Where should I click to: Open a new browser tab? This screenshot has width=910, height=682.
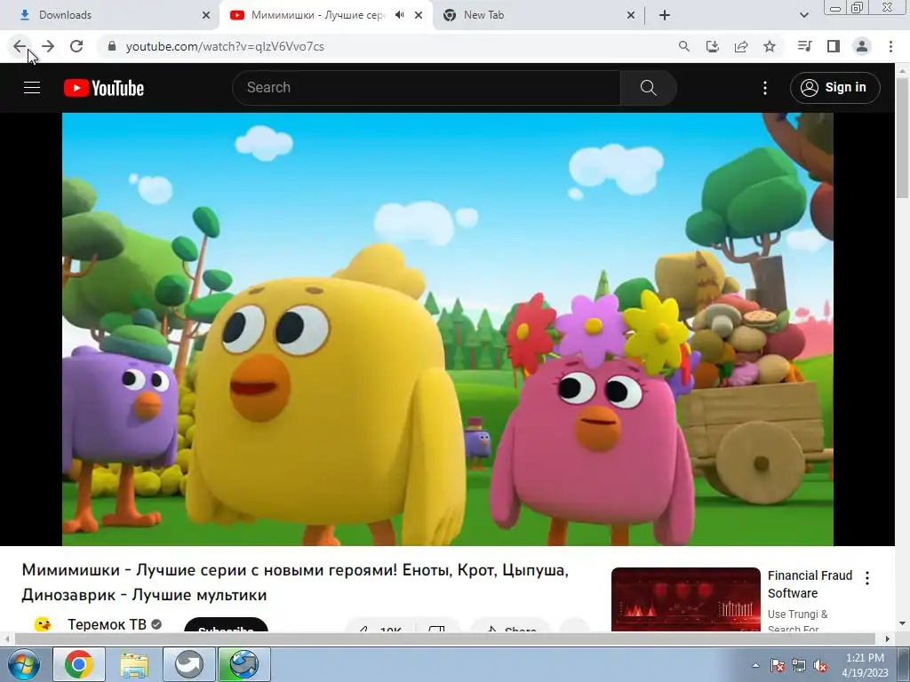(665, 16)
